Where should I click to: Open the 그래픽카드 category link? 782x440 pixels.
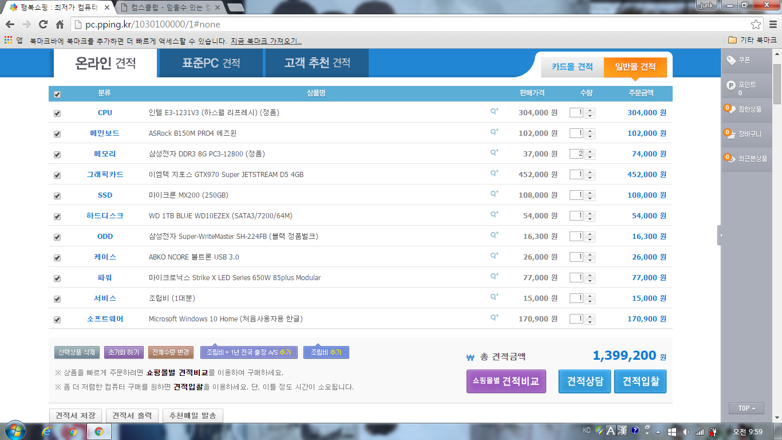tap(105, 174)
